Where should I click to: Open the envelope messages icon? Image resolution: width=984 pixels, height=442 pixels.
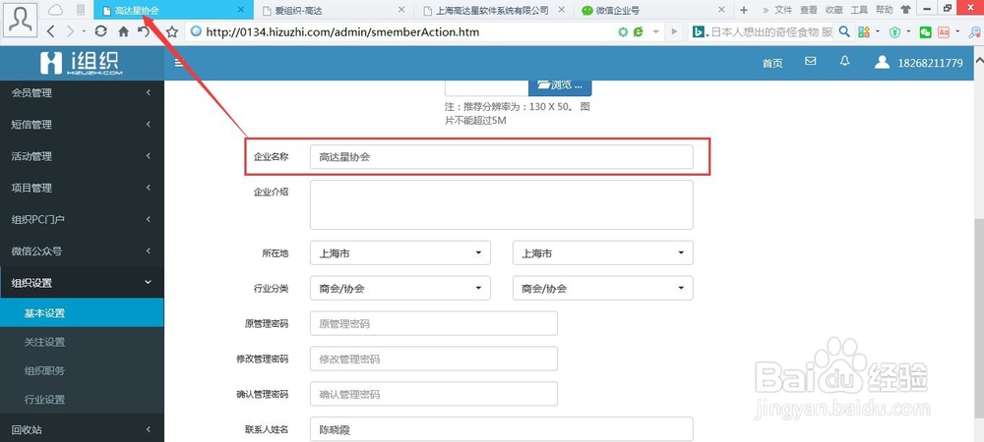click(810, 61)
